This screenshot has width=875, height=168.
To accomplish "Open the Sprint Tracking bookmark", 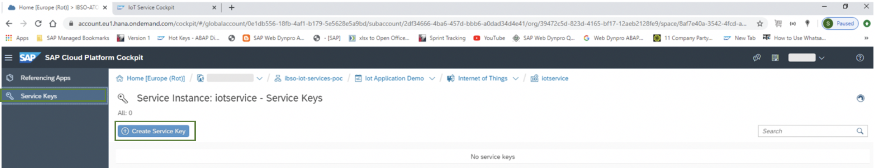I will pyautogui.click(x=442, y=38).
